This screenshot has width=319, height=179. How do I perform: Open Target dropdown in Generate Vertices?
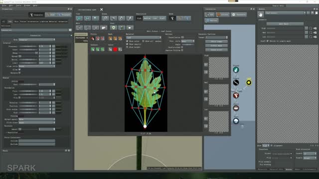216,38
